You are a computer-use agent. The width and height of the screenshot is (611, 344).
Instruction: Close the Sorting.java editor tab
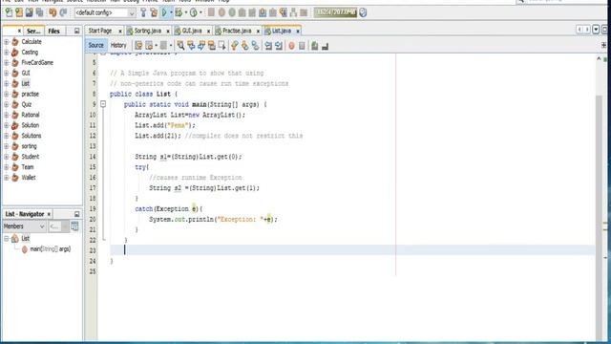(x=168, y=31)
